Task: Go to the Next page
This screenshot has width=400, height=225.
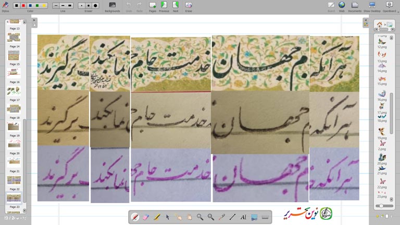Action: [176, 6]
